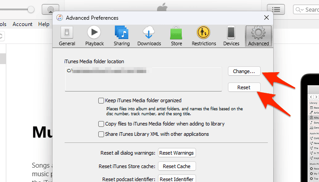
Task: Switch to Playback preferences
Action: [94, 36]
